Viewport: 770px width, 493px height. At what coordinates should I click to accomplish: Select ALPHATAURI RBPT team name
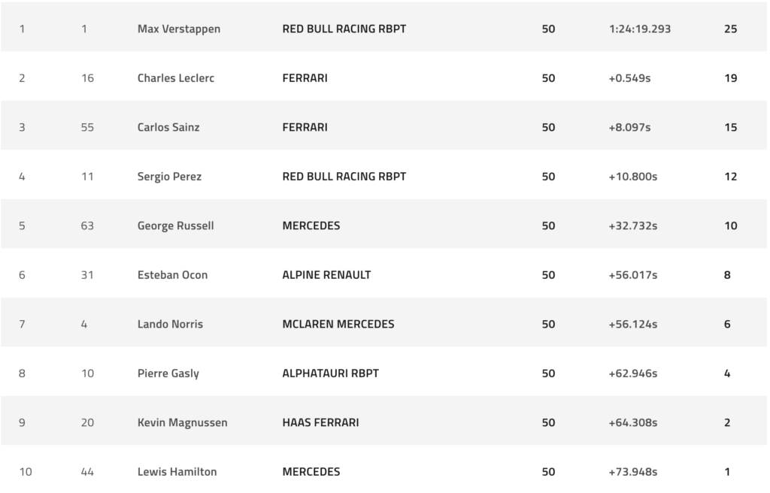pos(330,374)
